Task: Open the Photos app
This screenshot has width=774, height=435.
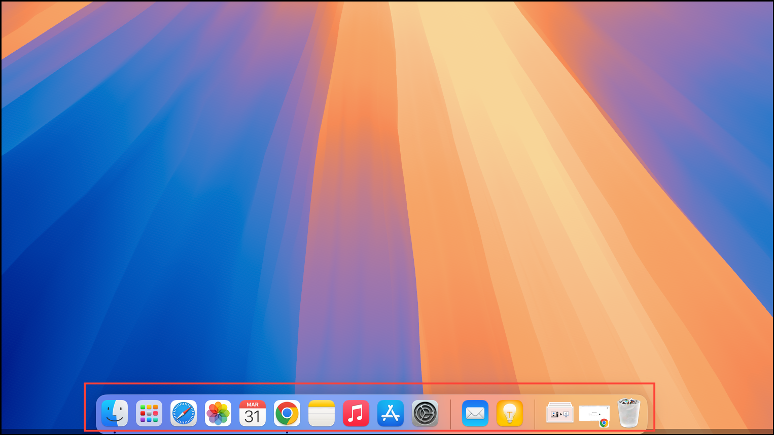Action: tap(218, 413)
